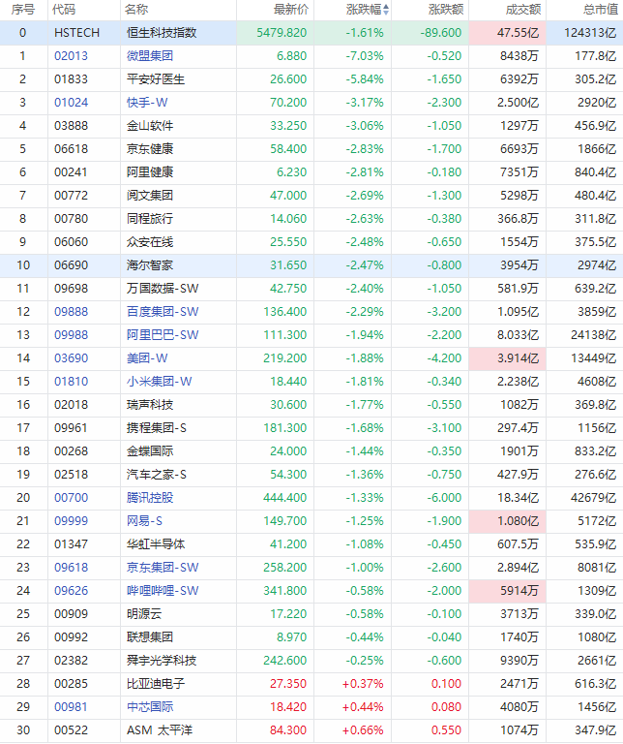Open 哔哩哔哩-SW stock link
The image size is (623, 744).
click(163, 591)
